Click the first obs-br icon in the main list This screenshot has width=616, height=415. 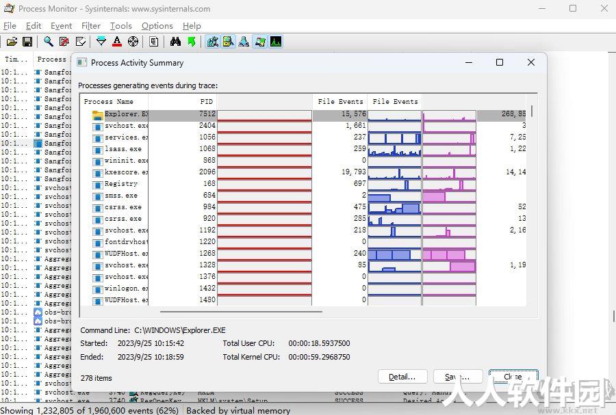click(x=38, y=312)
